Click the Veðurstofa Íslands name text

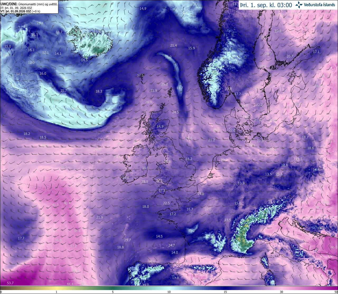tap(320, 5)
